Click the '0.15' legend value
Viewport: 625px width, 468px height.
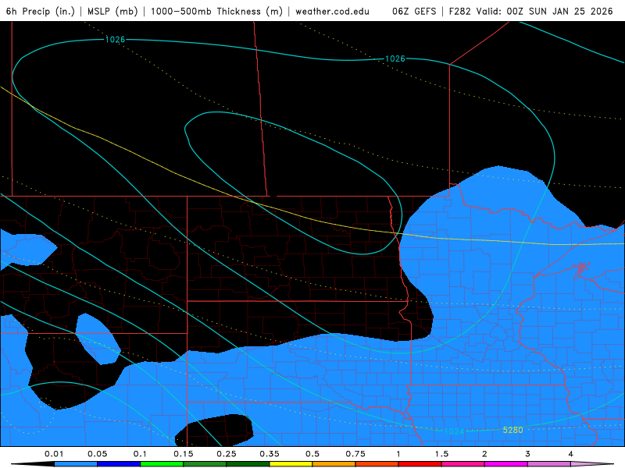pos(184,454)
